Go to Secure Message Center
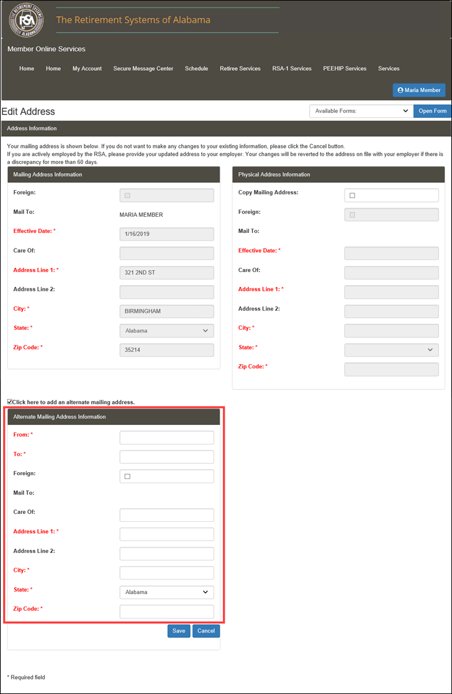The height and width of the screenshot is (694, 452). coord(143,68)
